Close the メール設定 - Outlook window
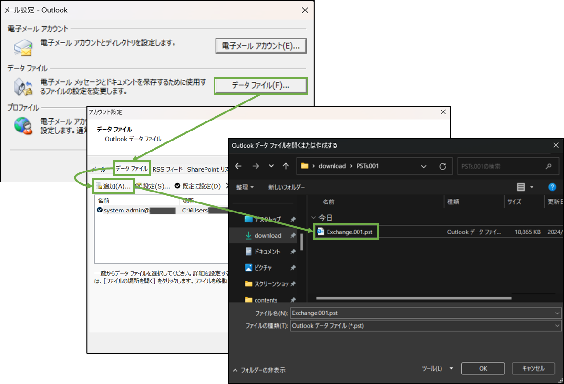 (305, 10)
